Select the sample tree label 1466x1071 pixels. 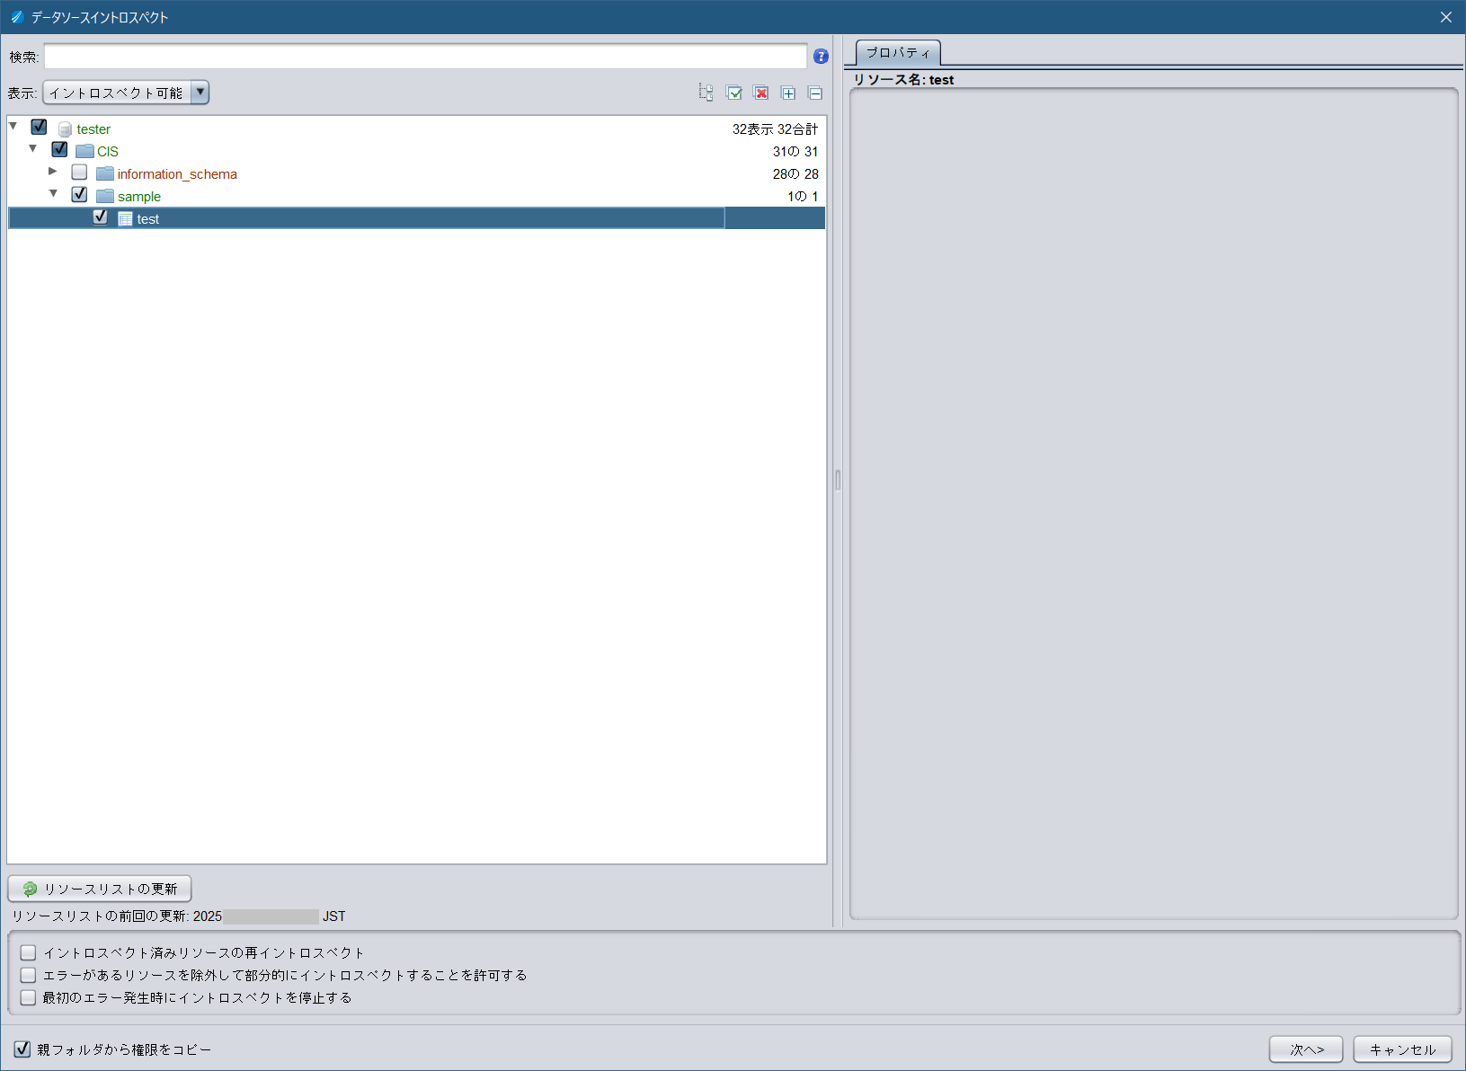click(139, 197)
